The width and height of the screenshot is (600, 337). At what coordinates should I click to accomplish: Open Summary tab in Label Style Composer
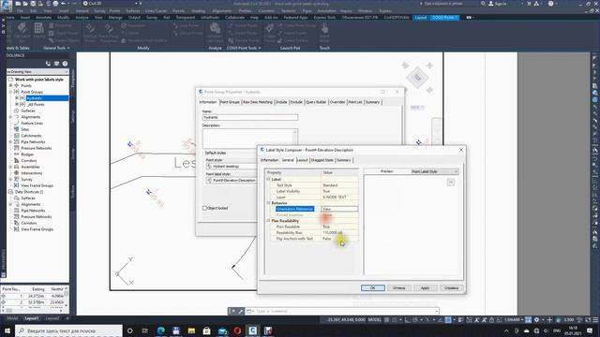[344, 160]
